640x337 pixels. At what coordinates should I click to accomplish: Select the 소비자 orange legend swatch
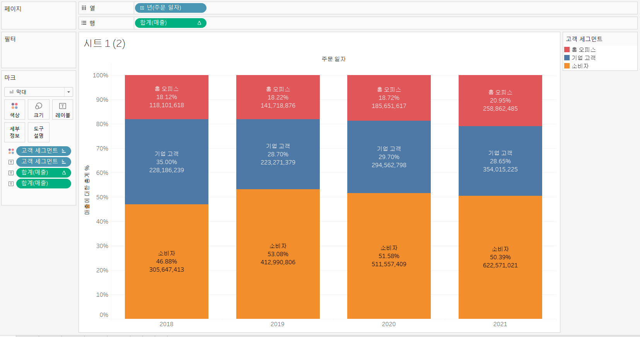click(567, 66)
